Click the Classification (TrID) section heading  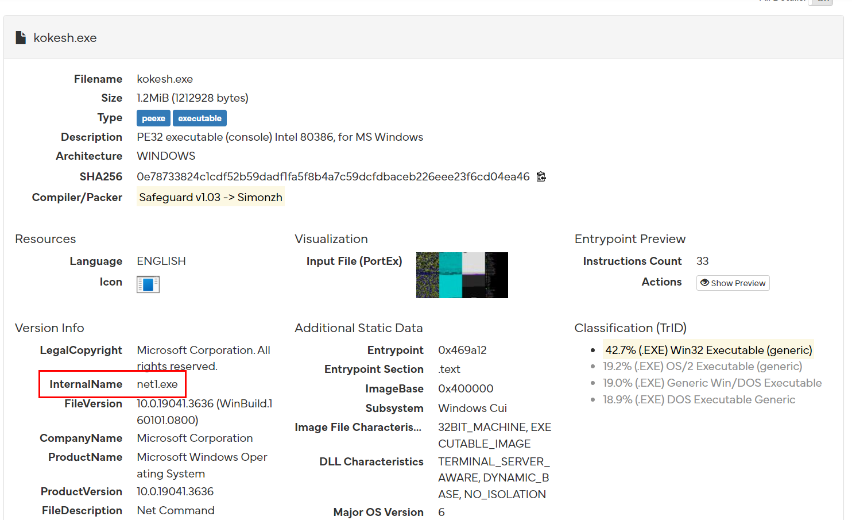630,328
